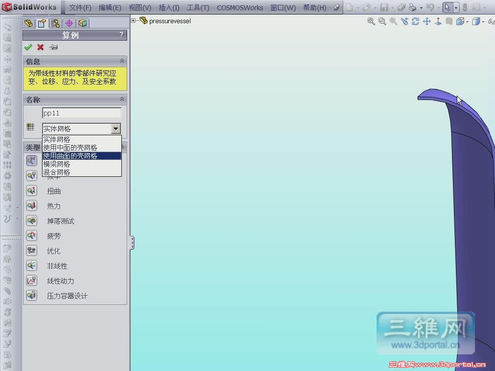Open the 帮助(H) menu
Screen dimensions: 495x371
[315, 8]
